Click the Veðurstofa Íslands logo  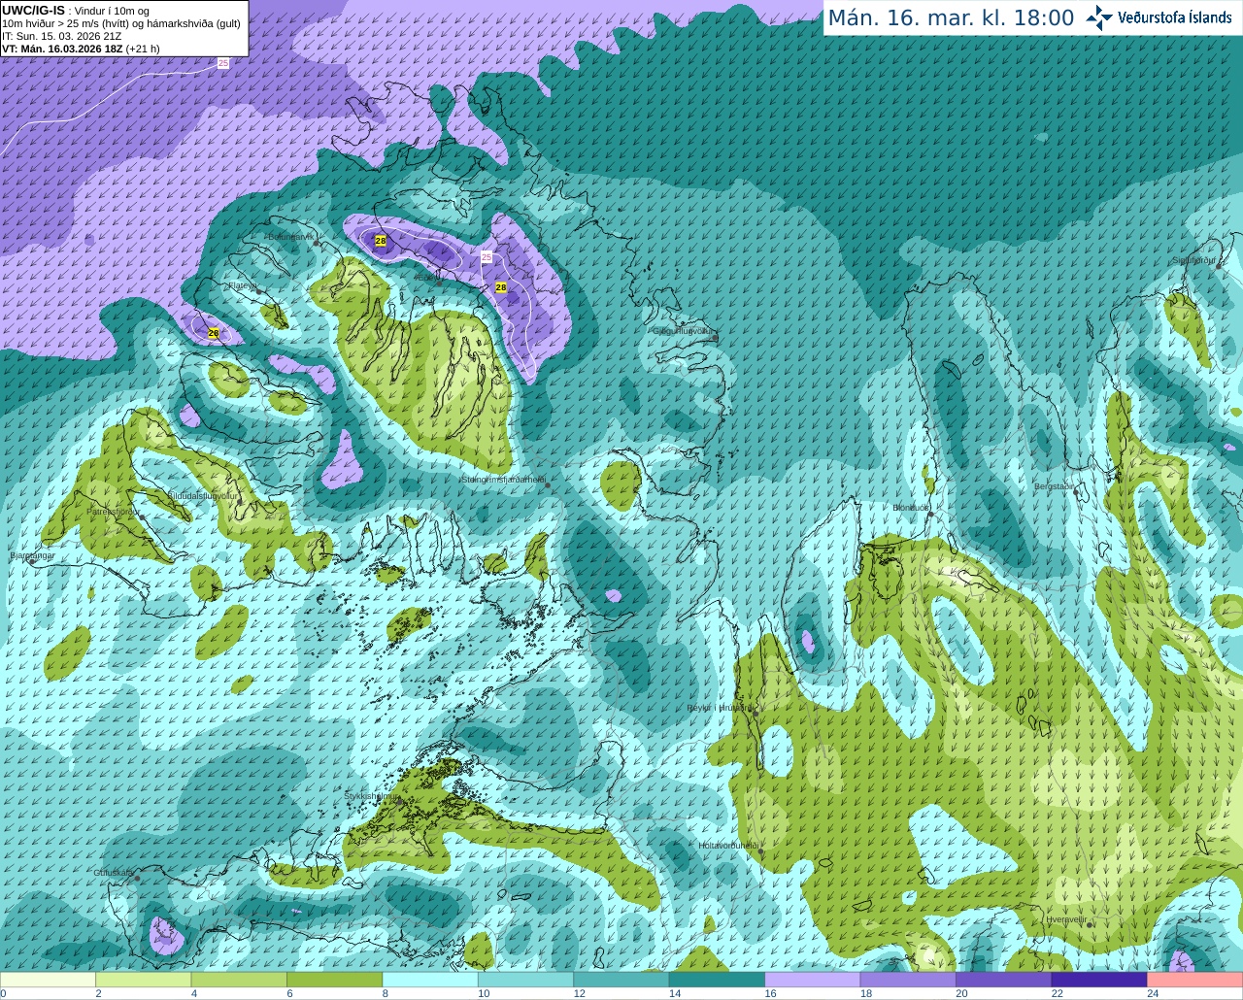coord(1159,17)
